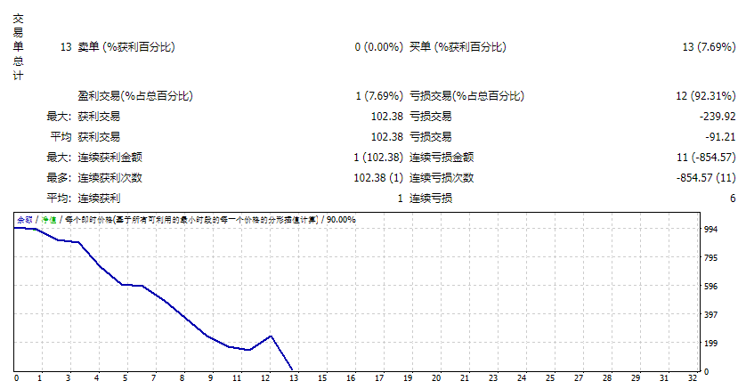Click the green 净值 chart legend
746x389 pixels.
[49, 220]
